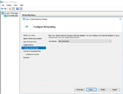
Task: Click the Configure Networking header monitor icon
Action: 27,27
